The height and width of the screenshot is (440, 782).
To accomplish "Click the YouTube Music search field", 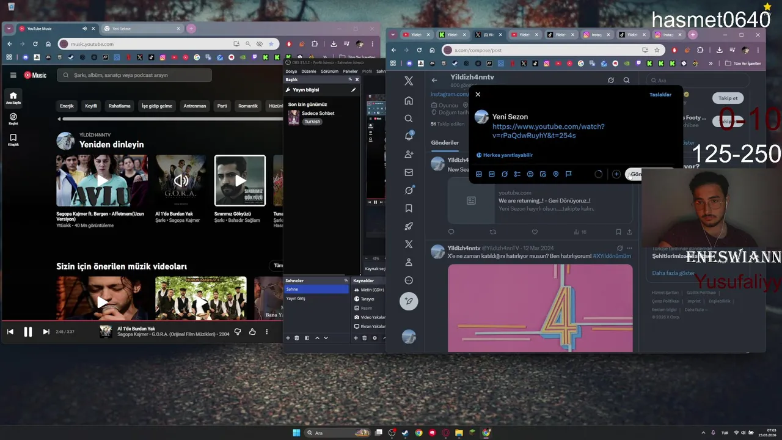I will 134,75.
